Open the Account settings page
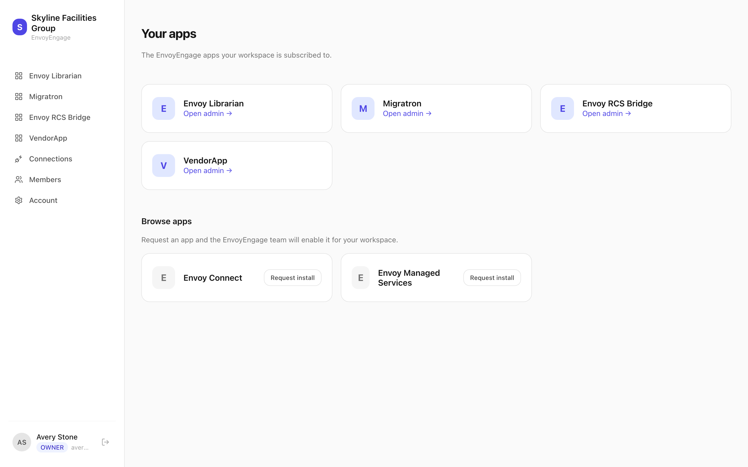 pyautogui.click(x=62, y=200)
